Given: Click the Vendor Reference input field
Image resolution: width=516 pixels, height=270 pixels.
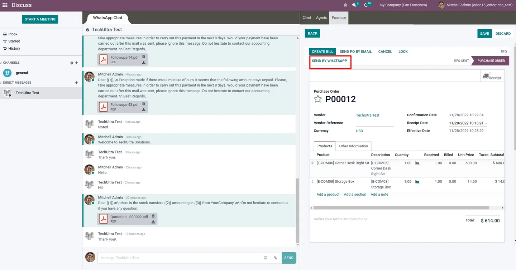Looking at the screenshot, I should 375,123.
